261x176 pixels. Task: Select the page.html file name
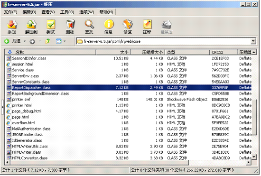tap(20, 117)
